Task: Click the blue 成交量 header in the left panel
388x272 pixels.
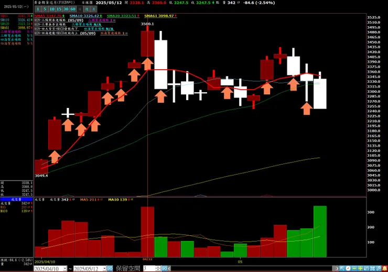Action: click(16, 199)
